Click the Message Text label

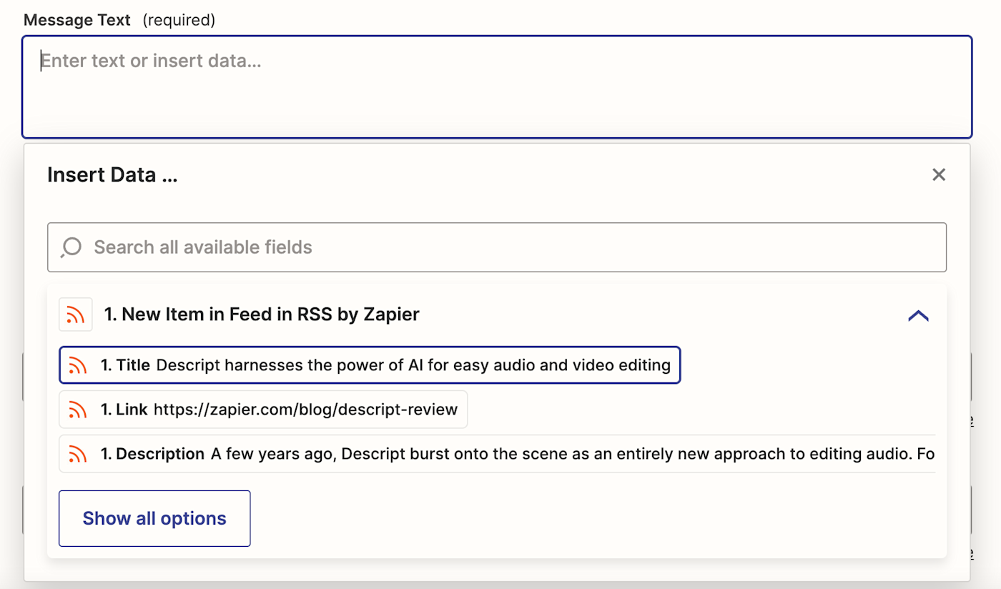[x=77, y=20]
